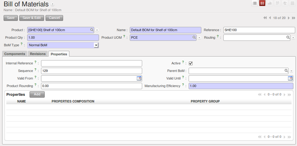The width and height of the screenshot is (297, 146).
Task: Switch to graph view
Action: [x=270, y=3]
